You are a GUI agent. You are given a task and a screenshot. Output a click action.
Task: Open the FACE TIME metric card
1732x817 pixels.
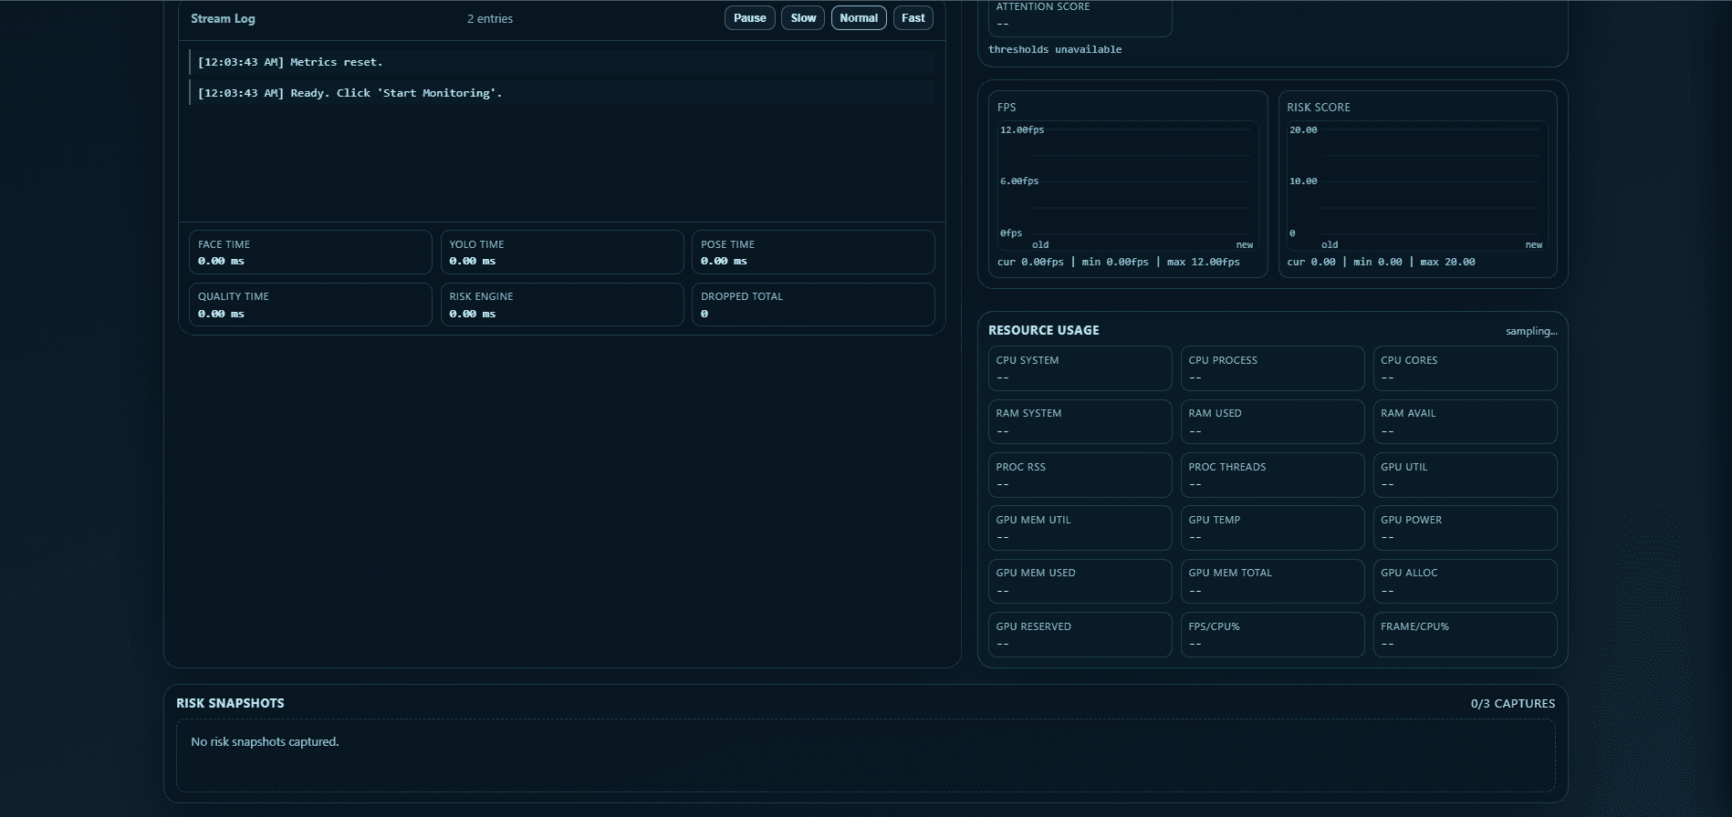click(x=310, y=253)
